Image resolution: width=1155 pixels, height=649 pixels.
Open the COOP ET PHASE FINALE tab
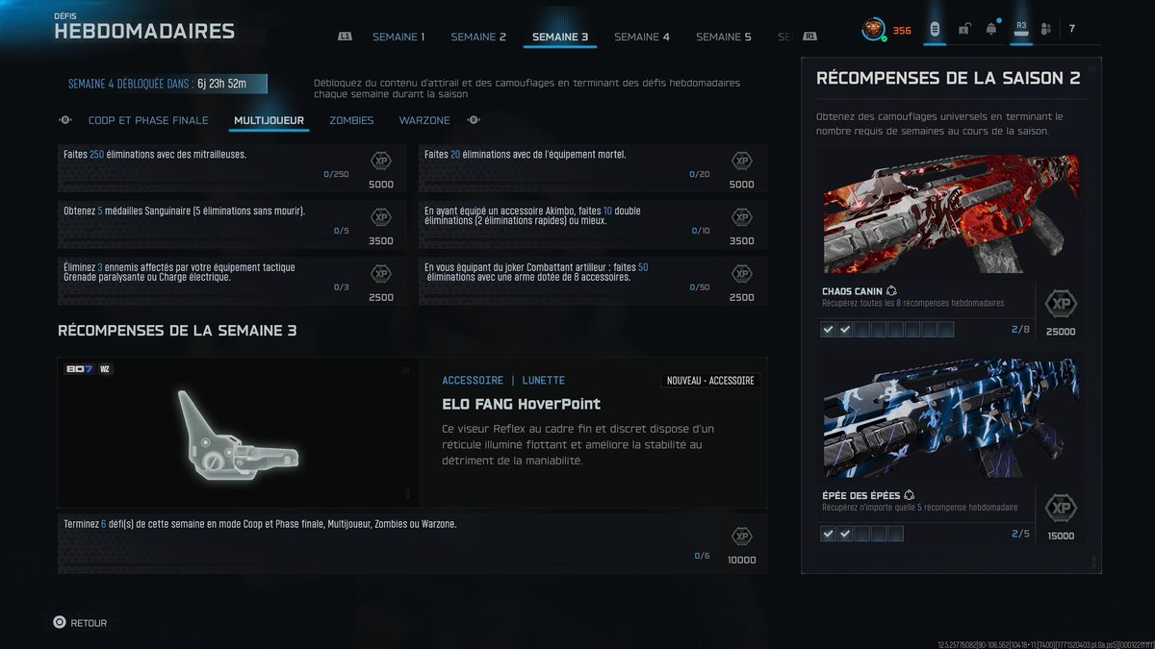[148, 121]
